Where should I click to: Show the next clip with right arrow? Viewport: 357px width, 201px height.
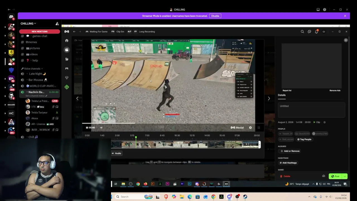click(269, 98)
